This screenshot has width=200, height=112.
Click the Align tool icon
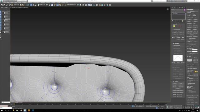pos(81,5)
